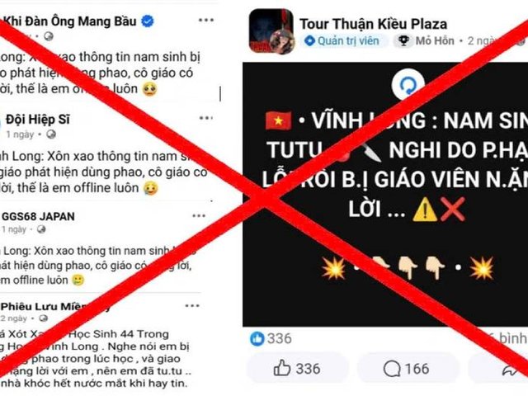Image resolution: width=528 pixels, height=396 pixels.
Task: Click the Mỏ Hỗn trophy badge
Action: [427, 40]
